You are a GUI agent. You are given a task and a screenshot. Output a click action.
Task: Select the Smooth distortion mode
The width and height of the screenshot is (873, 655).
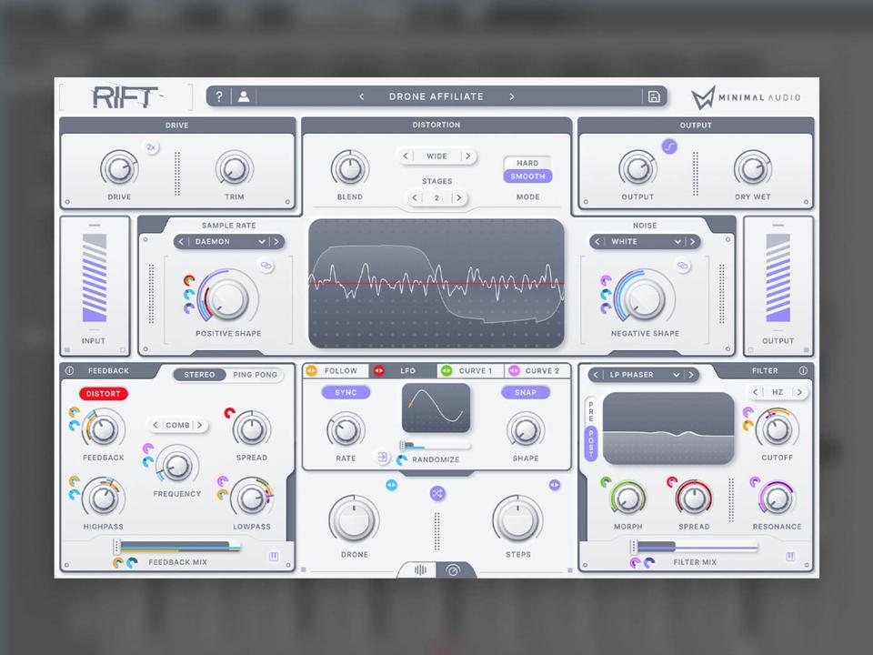pos(527,176)
